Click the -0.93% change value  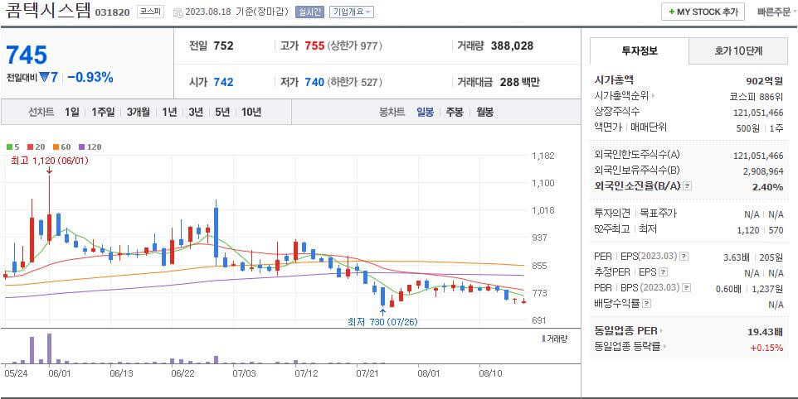point(90,78)
